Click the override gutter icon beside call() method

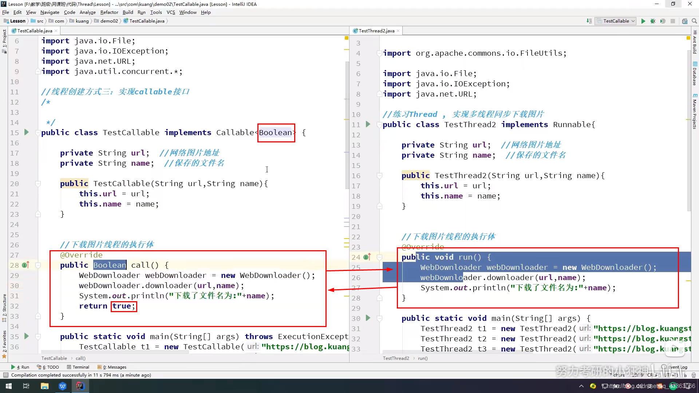click(25, 265)
